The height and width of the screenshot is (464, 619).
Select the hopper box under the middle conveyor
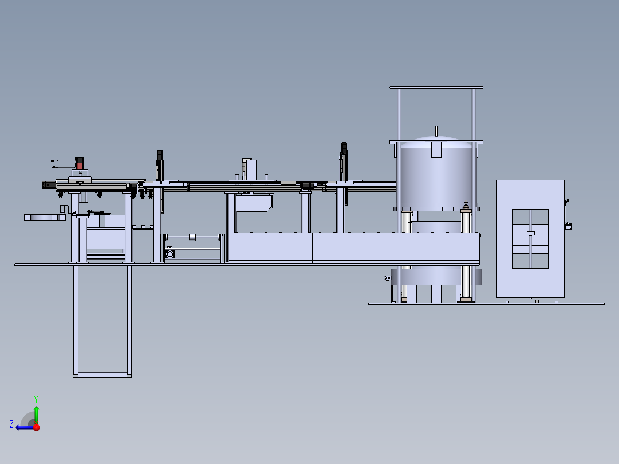tap(253, 203)
